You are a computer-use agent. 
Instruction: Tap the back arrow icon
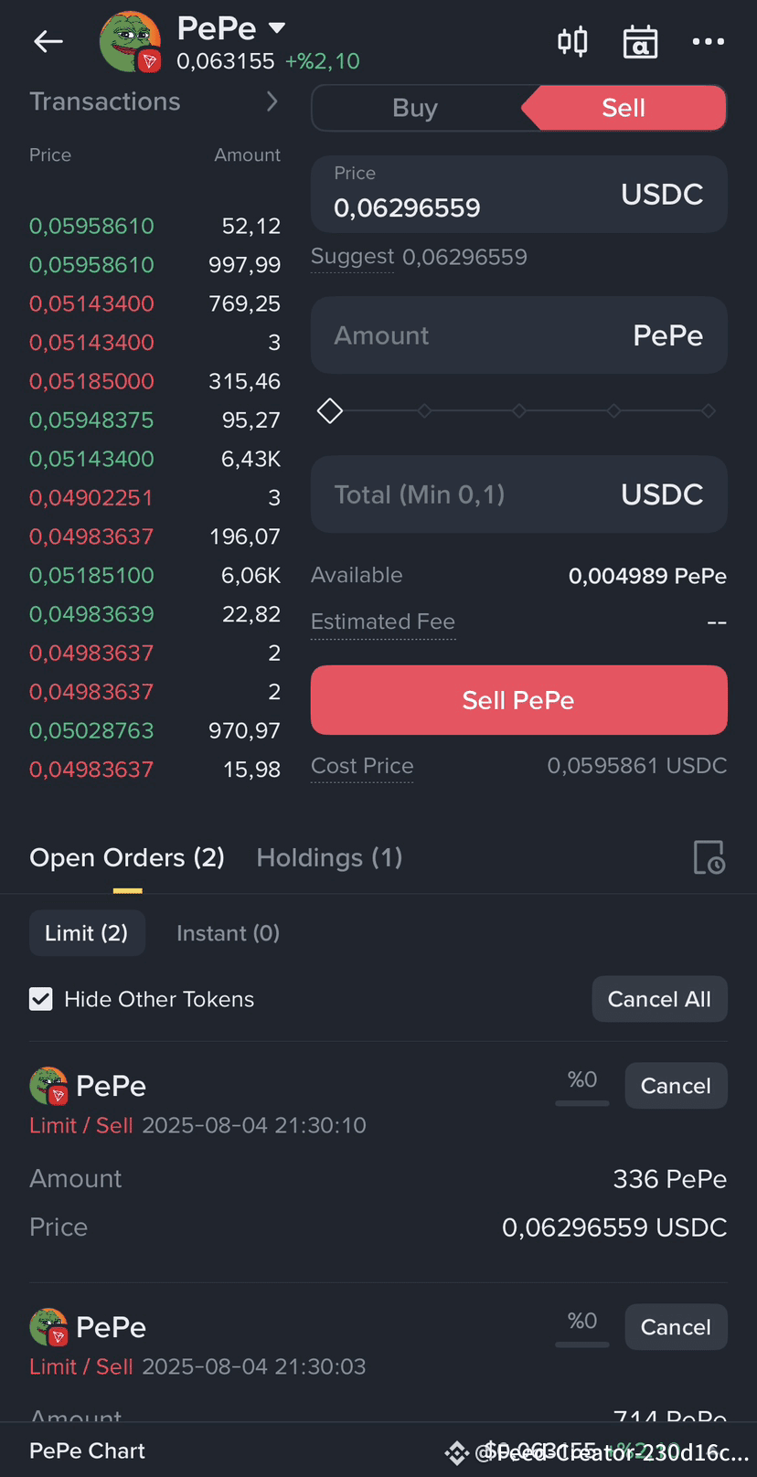click(48, 41)
